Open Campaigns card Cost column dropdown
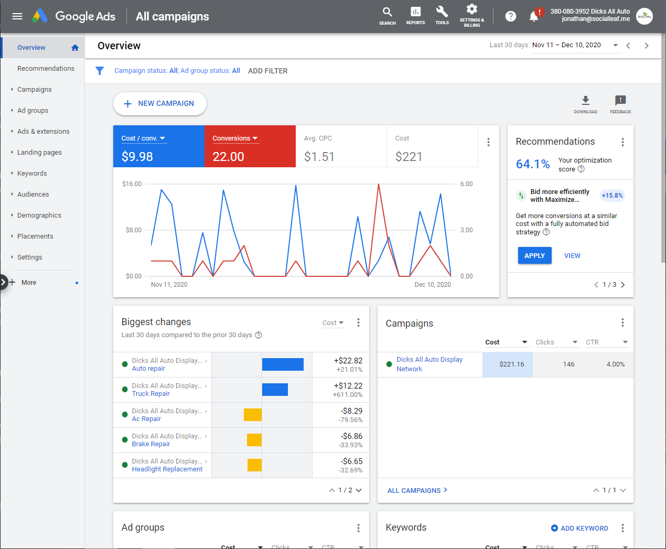The width and height of the screenshot is (666, 549). [x=506, y=342]
